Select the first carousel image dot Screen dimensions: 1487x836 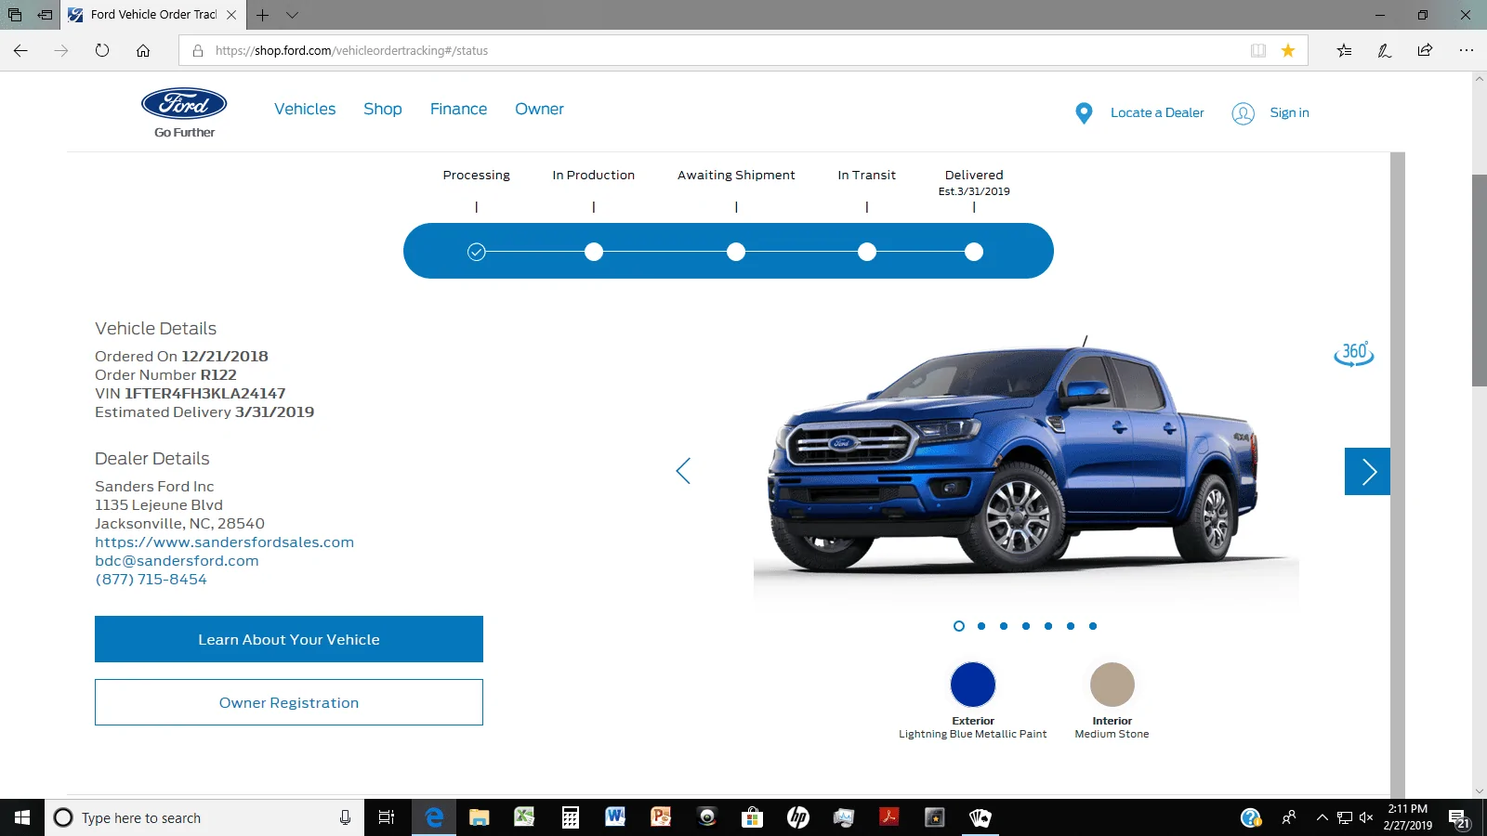[959, 626]
